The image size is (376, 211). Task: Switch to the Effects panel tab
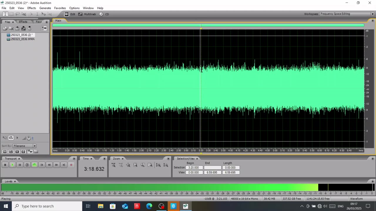pos(23,22)
